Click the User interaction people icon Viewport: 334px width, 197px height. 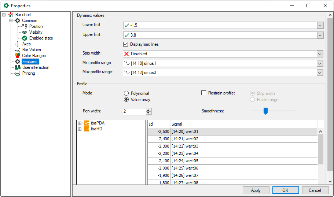pos(18,67)
